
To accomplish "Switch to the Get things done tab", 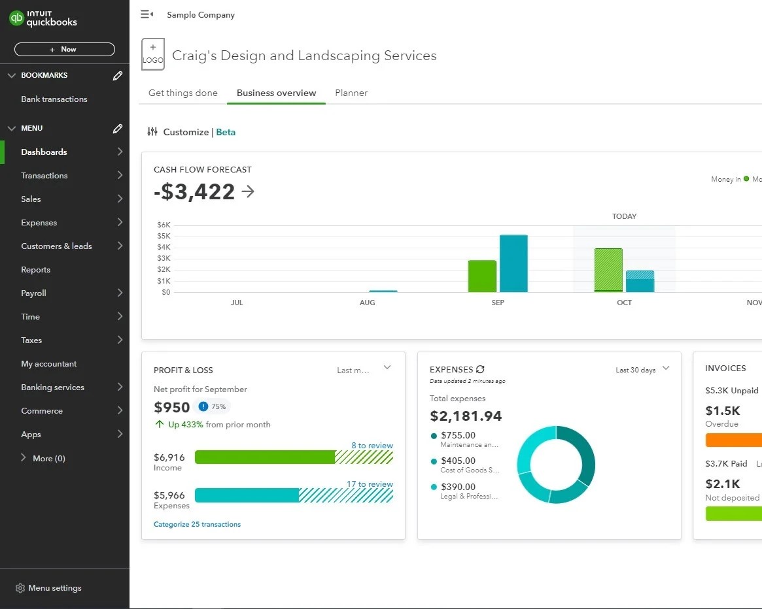I will (183, 93).
